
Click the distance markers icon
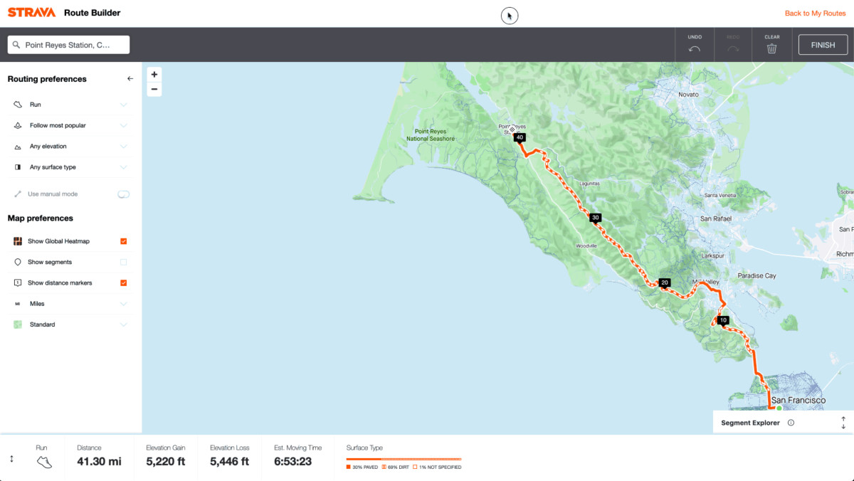pos(18,282)
